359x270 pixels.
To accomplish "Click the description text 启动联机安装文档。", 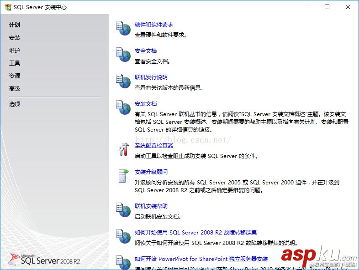I will pyautogui.click(x=158, y=217).
